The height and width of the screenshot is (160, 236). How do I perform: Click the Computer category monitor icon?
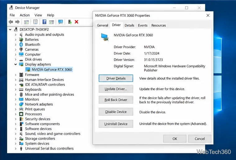pos(21,54)
